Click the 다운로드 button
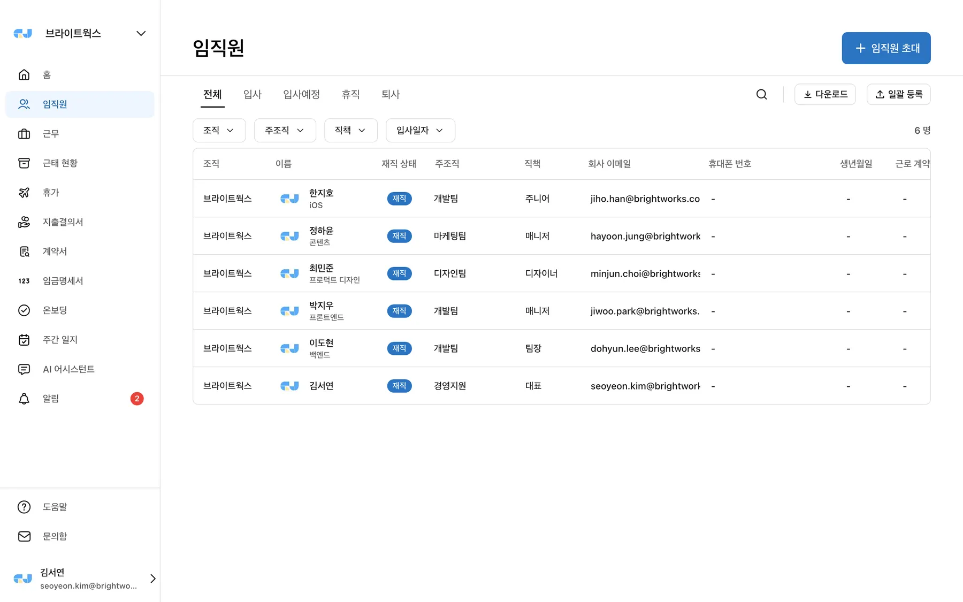Image resolution: width=963 pixels, height=602 pixels. (825, 95)
